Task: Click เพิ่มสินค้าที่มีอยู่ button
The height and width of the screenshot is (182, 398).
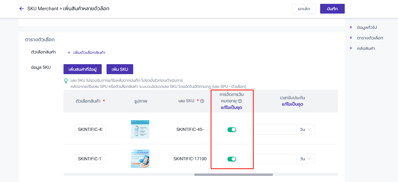Action: (82, 69)
